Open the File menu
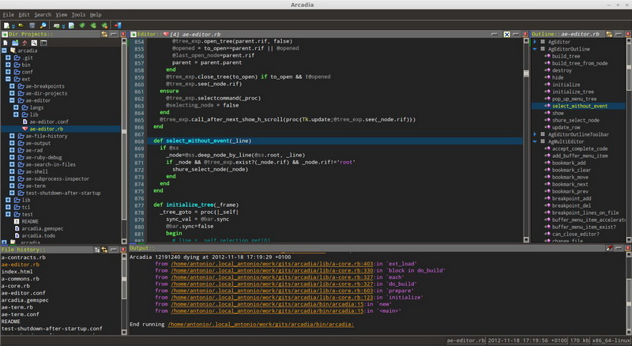632x346 pixels. [9, 14]
